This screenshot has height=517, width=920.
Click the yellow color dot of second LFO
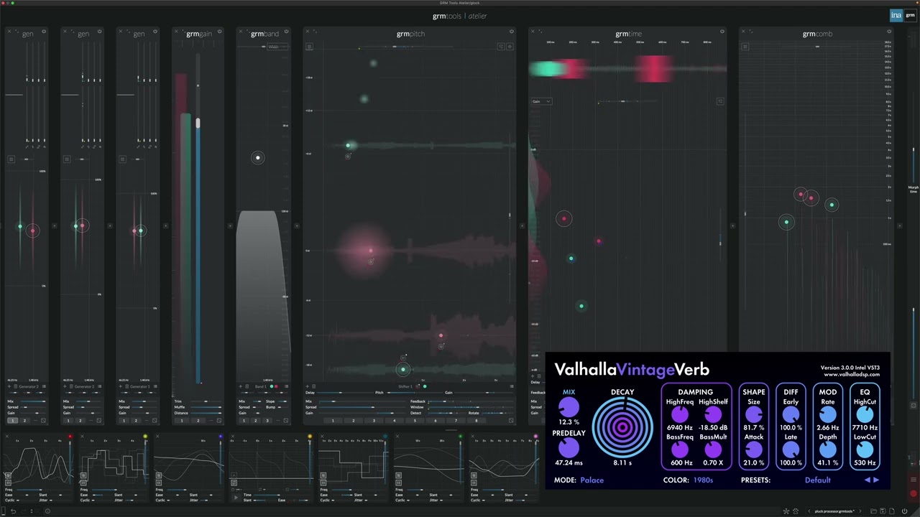coord(145,436)
